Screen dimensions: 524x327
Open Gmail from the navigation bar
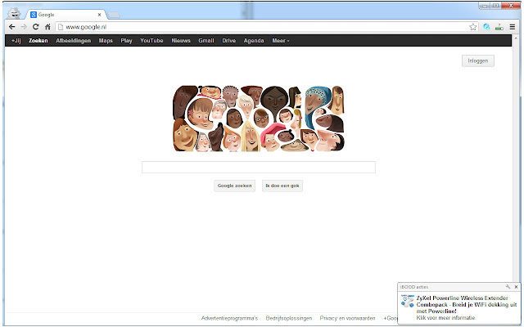tap(206, 41)
